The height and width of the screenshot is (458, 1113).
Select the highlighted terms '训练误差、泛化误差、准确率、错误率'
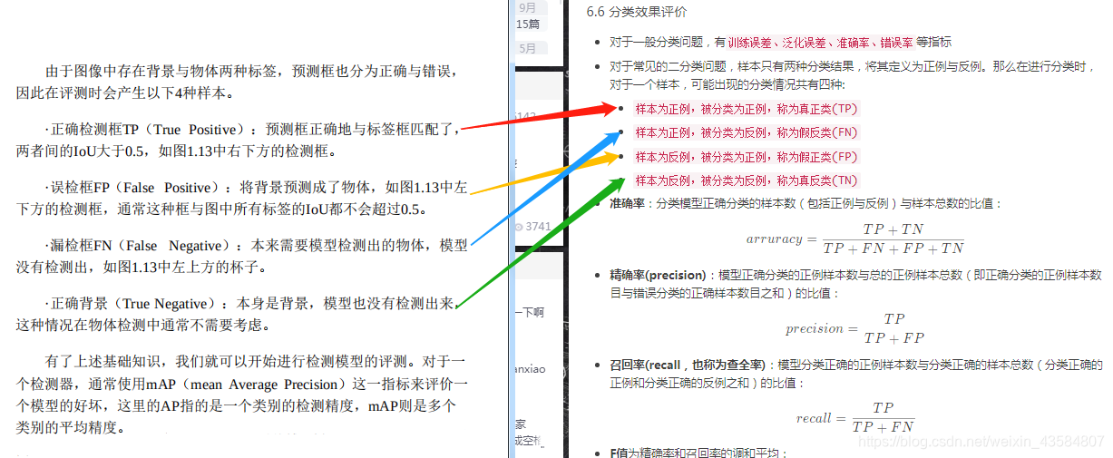(820, 42)
